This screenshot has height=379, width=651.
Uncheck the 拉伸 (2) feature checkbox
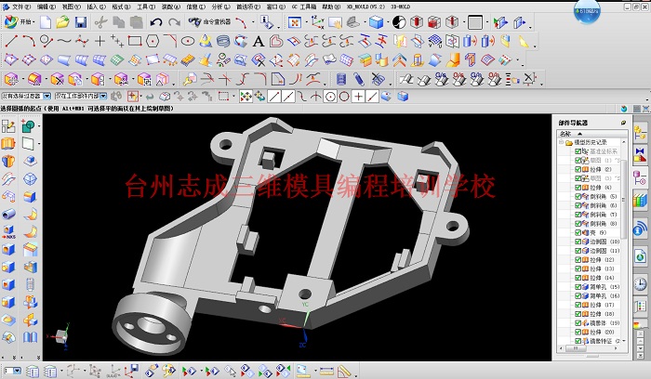[x=578, y=170]
